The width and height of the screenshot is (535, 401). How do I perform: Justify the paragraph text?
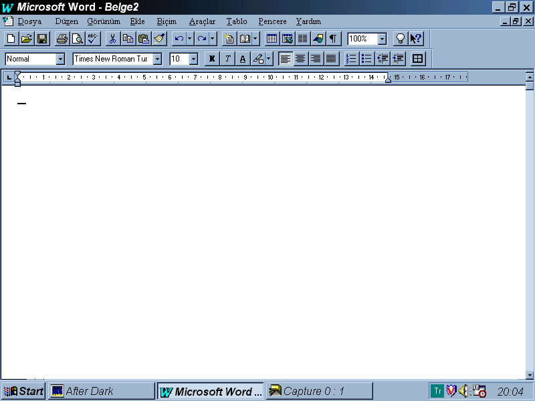pyautogui.click(x=331, y=59)
